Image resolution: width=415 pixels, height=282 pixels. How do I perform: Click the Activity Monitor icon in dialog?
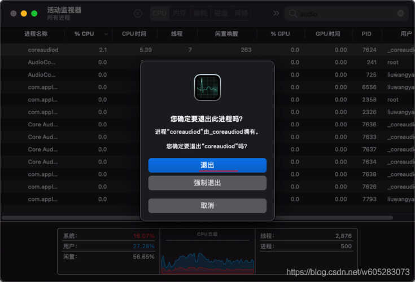tap(207, 87)
